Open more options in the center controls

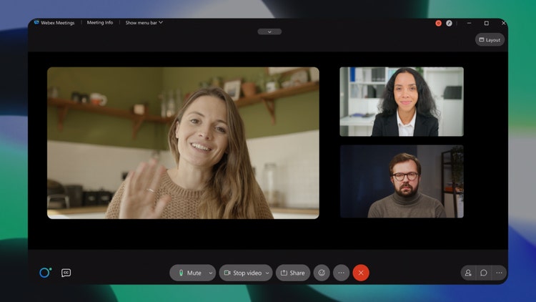341,273
